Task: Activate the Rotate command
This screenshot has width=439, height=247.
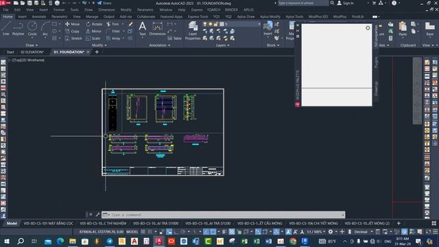Action: [x=94, y=24]
